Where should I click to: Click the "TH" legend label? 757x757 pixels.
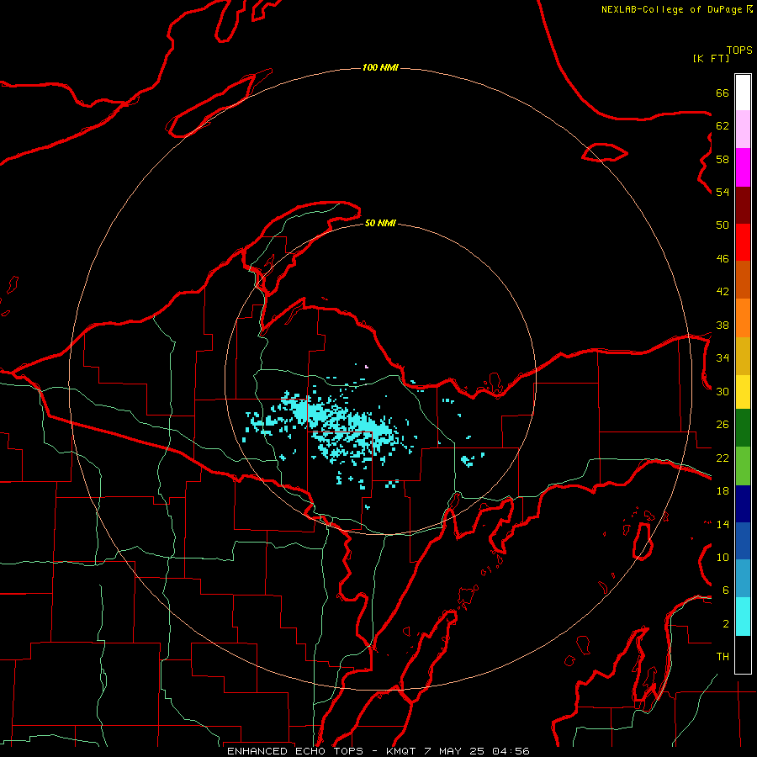coord(723,657)
